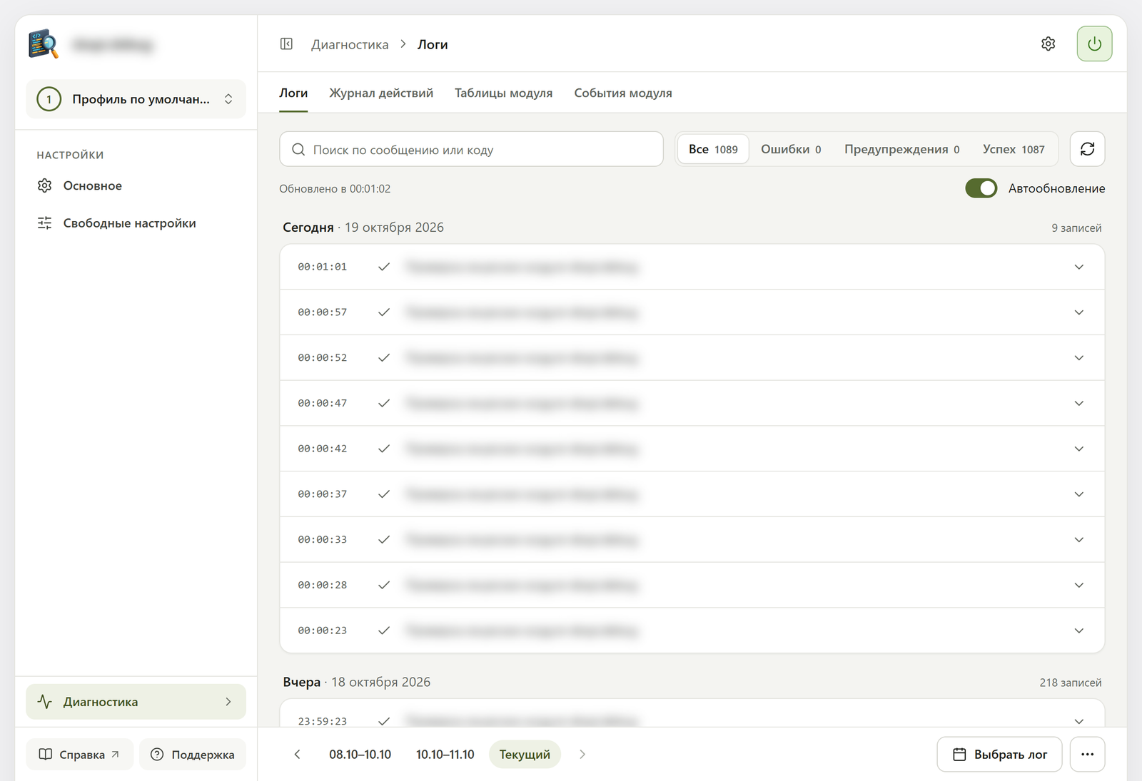Expand the 00:00:47 log entry
This screenshot has width=1142, height=781.
1079,403
